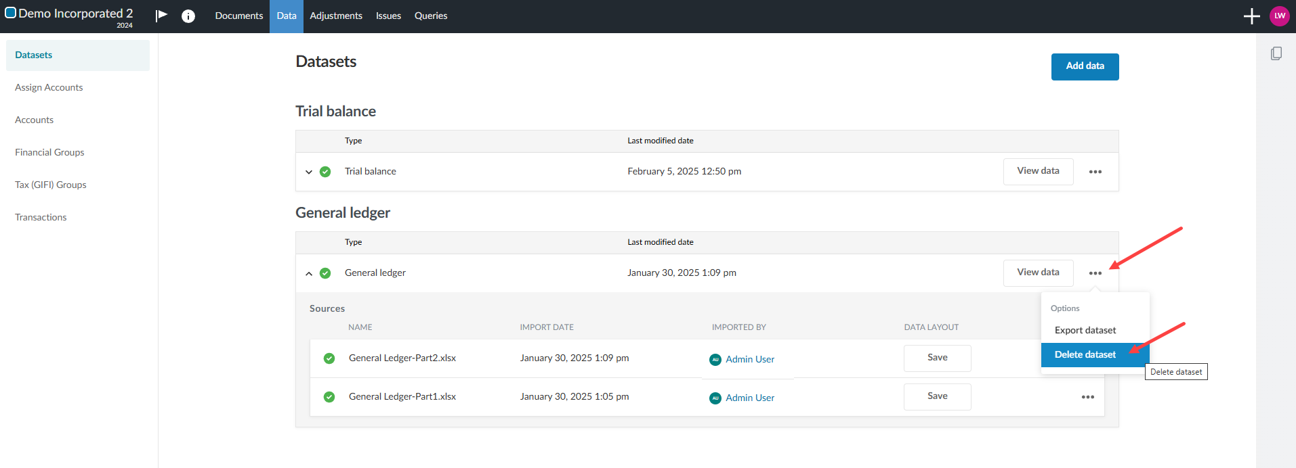Click green status check beside General Ledger-Part2.xlsx
1296x468 pixels.
[x=329, y=358]
